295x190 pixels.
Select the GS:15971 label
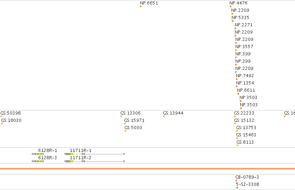point(135,120)
